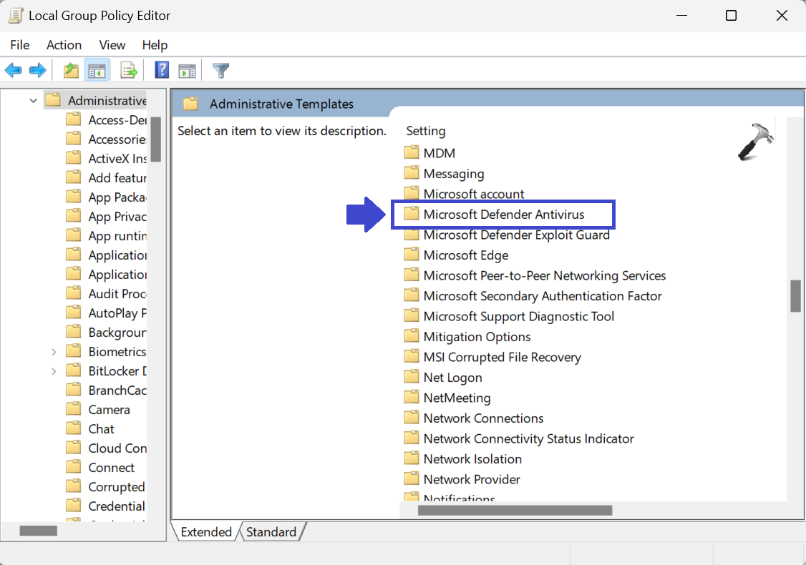
Task: Open the Action menu
Action: [x=64, y=44]
